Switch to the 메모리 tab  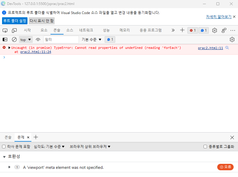pos(125,30)
